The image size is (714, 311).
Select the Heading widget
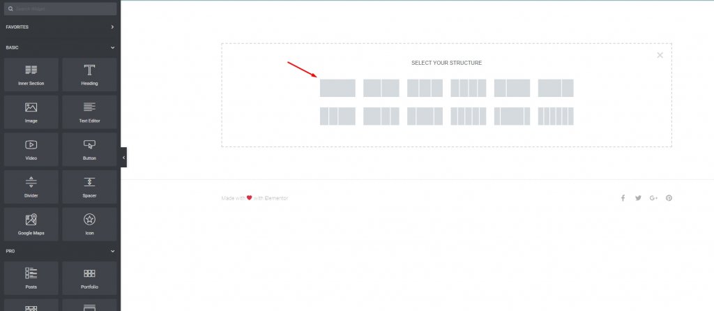click(x=89, y=74)
